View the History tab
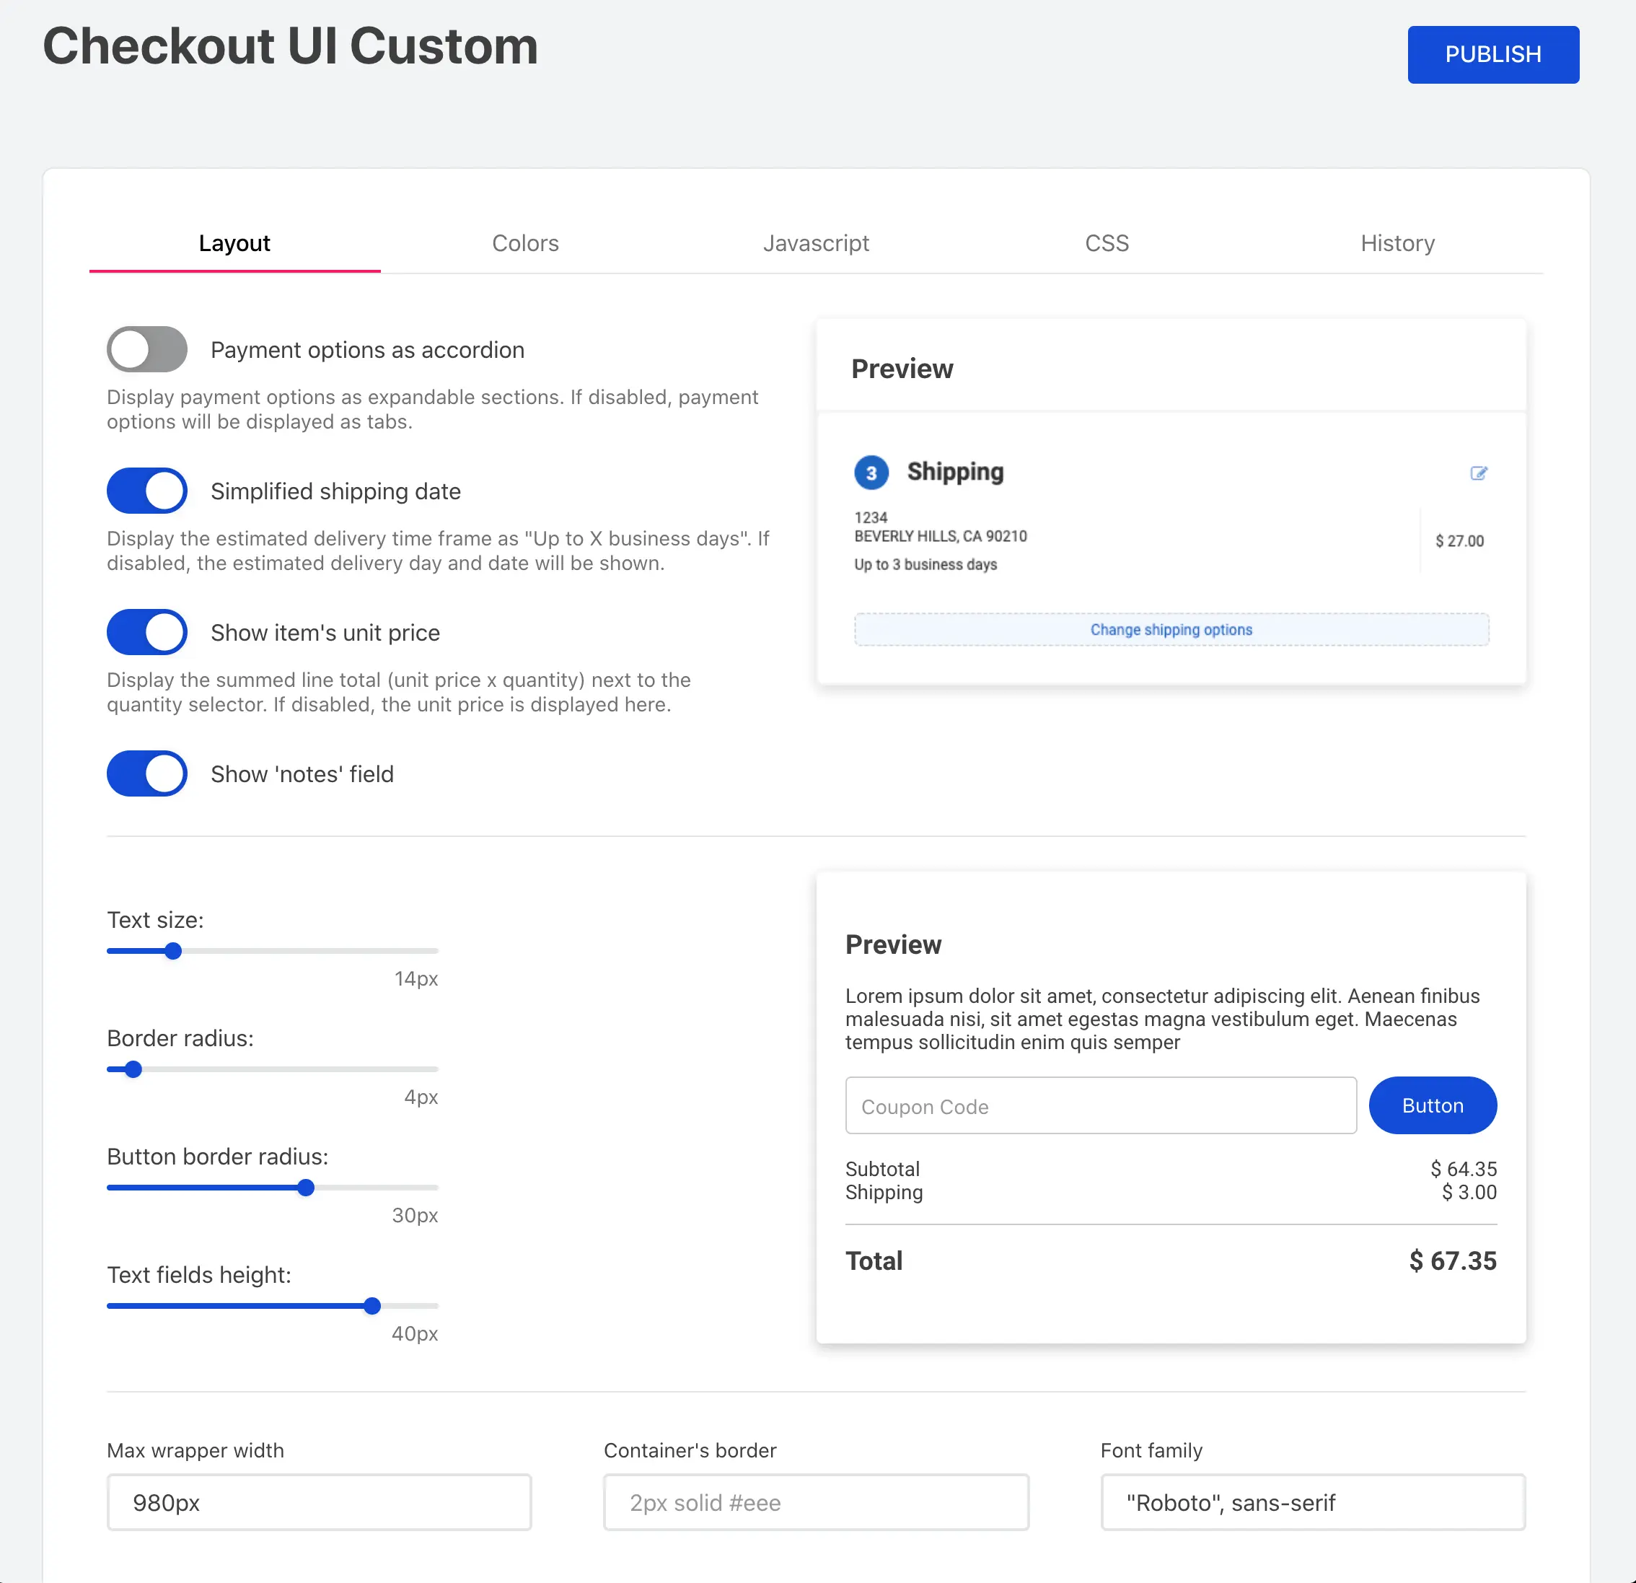Viewport: 1636px width, 1583px height. pos(1397,243)
